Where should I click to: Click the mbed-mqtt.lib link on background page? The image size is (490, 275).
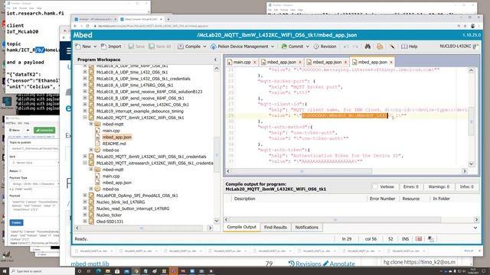pos(90,264)
